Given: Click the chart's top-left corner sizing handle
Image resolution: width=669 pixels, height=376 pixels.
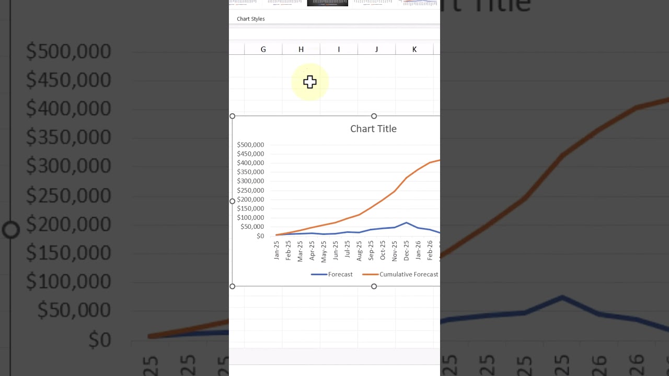Looking at the screenshot, I should pyautogui.click(x=233, y=116).
